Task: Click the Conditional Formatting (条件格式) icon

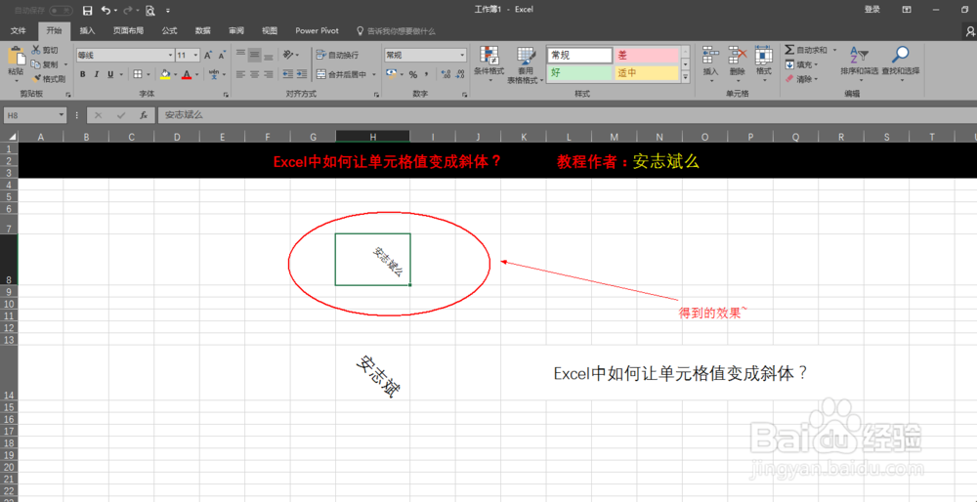Action: point(488,56)
